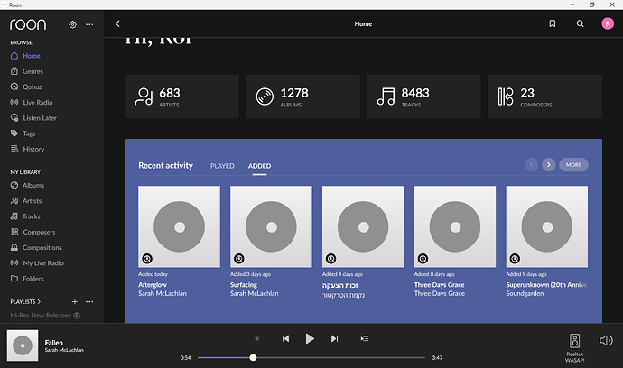Open the bookmarks icon in top bar

pos(552,24)
